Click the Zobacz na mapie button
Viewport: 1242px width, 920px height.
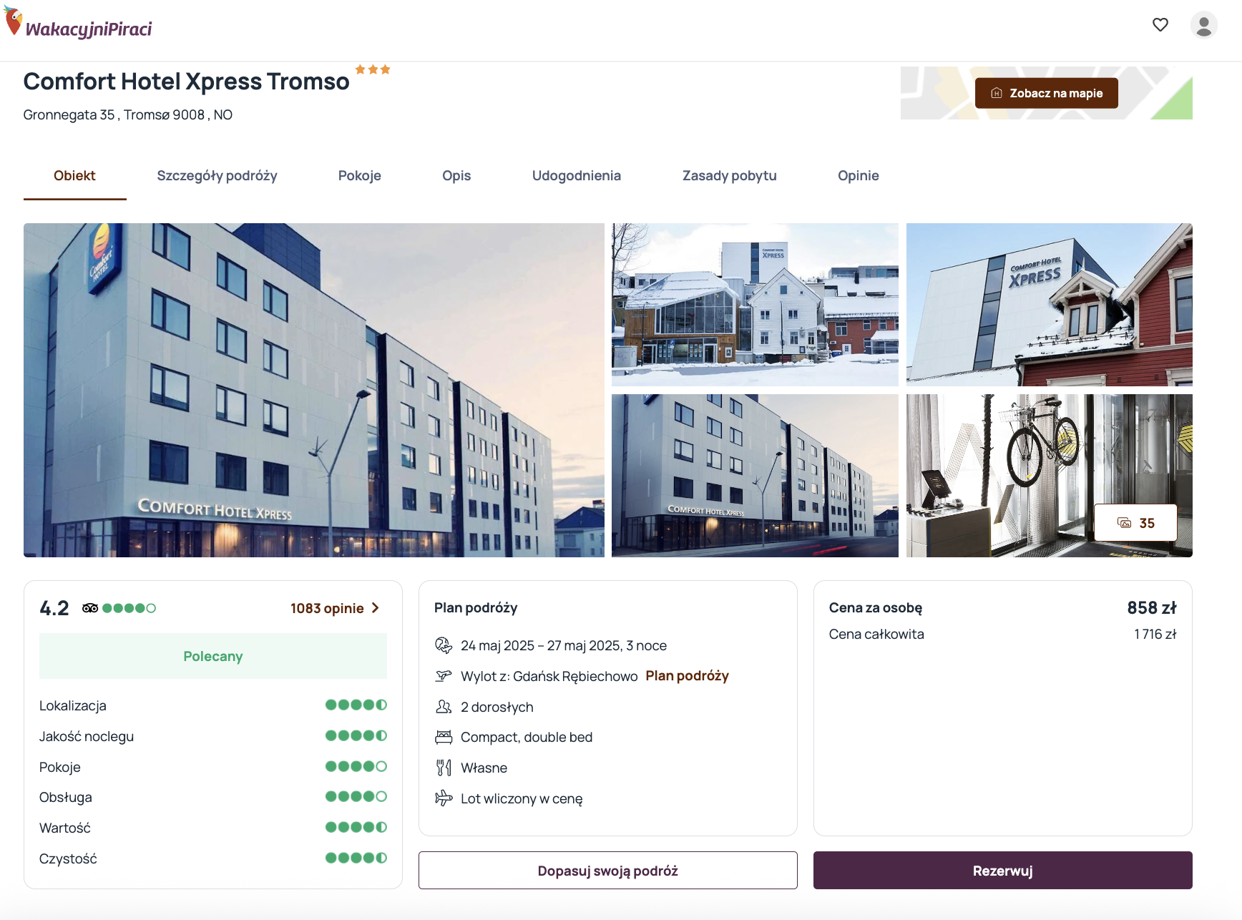(1046, 93)
